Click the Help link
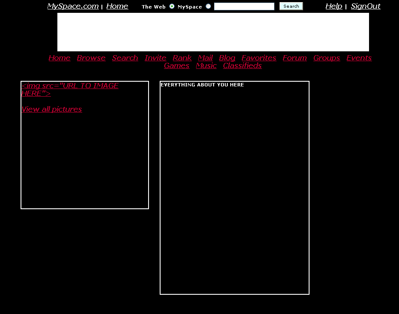 pyautogui.click(x=333, y=6)
